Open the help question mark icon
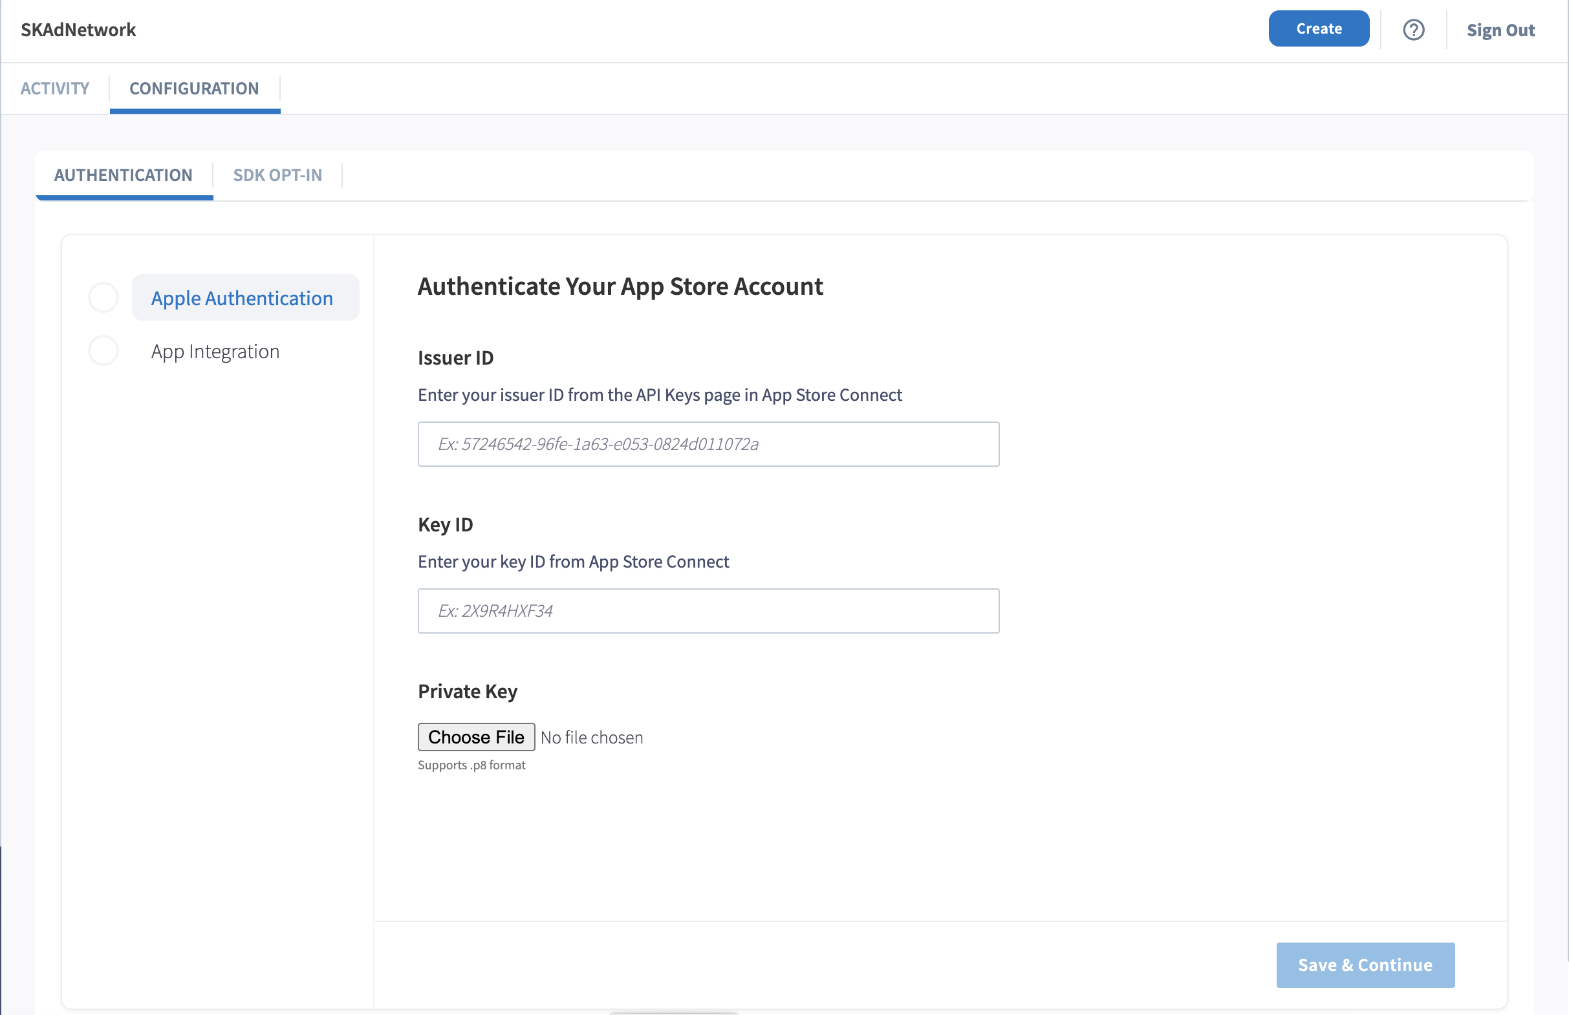1569x1015 pixels. pyautogui.click(x=1412, y=30)
